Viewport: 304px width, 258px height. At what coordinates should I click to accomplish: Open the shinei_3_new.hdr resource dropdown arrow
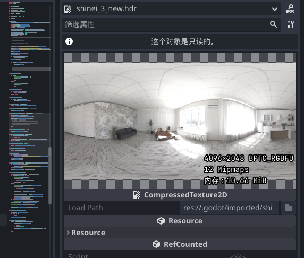tap(275, 9)
